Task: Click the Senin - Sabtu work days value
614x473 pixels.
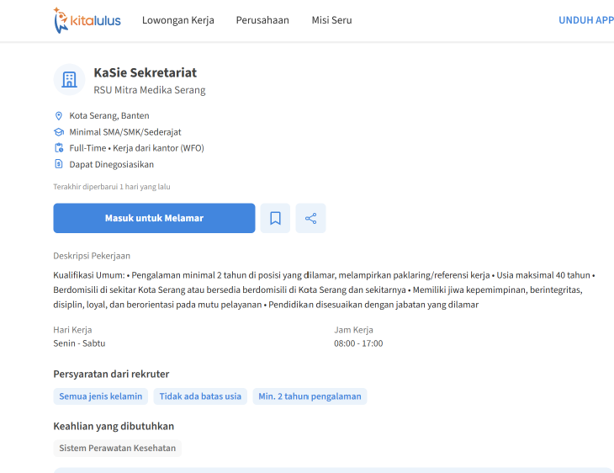Action: [x=79, y=343]
